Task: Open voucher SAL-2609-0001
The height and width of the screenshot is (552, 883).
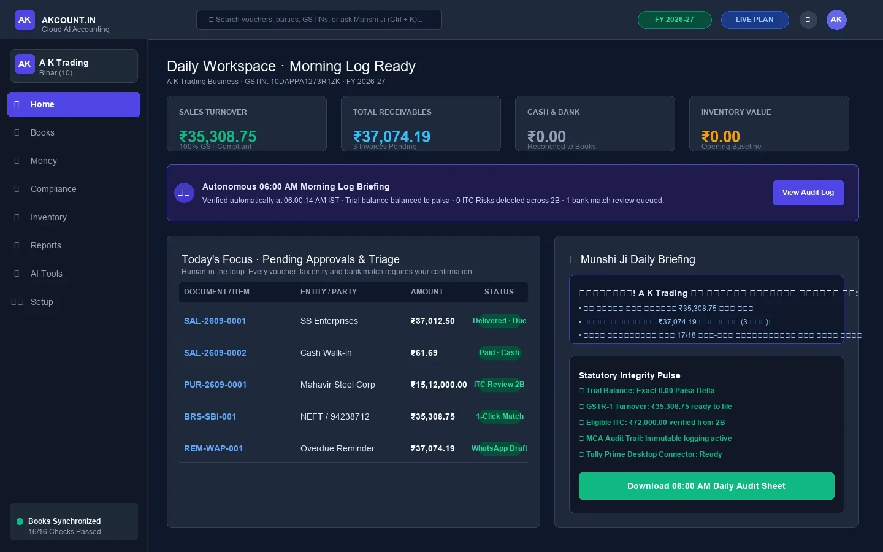Action: pyautogui.click(x=215, y=321)
